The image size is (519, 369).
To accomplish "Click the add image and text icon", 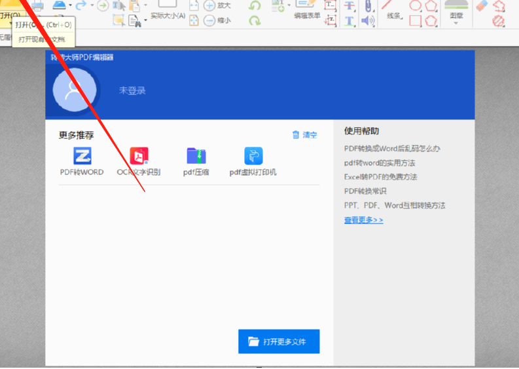I will (x=278, y=6).
